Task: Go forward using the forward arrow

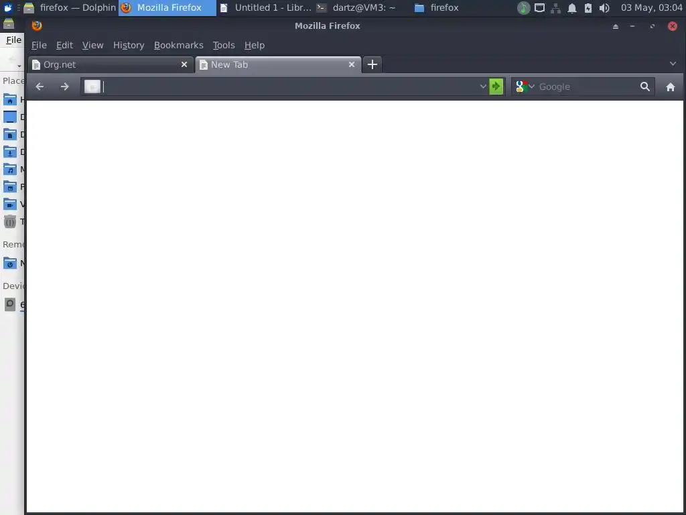Action: tap(65, 87)
